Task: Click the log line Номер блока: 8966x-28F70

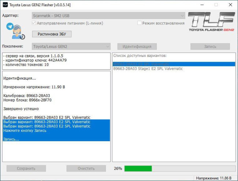Action: [x=27, y=100]
